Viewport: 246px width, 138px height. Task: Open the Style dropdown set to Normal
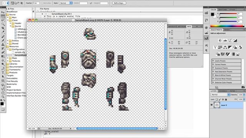[x=66, y=3]
